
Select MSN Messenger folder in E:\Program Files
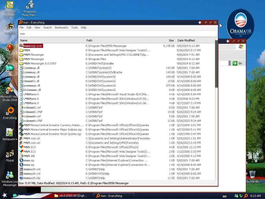pos(117,59)
